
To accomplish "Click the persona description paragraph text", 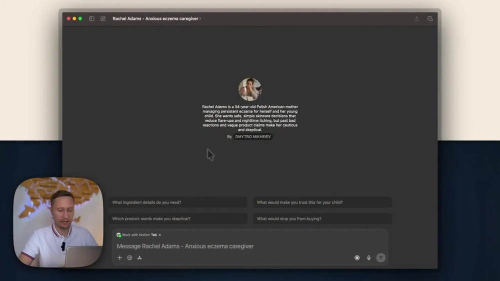I will pos(250,118).
